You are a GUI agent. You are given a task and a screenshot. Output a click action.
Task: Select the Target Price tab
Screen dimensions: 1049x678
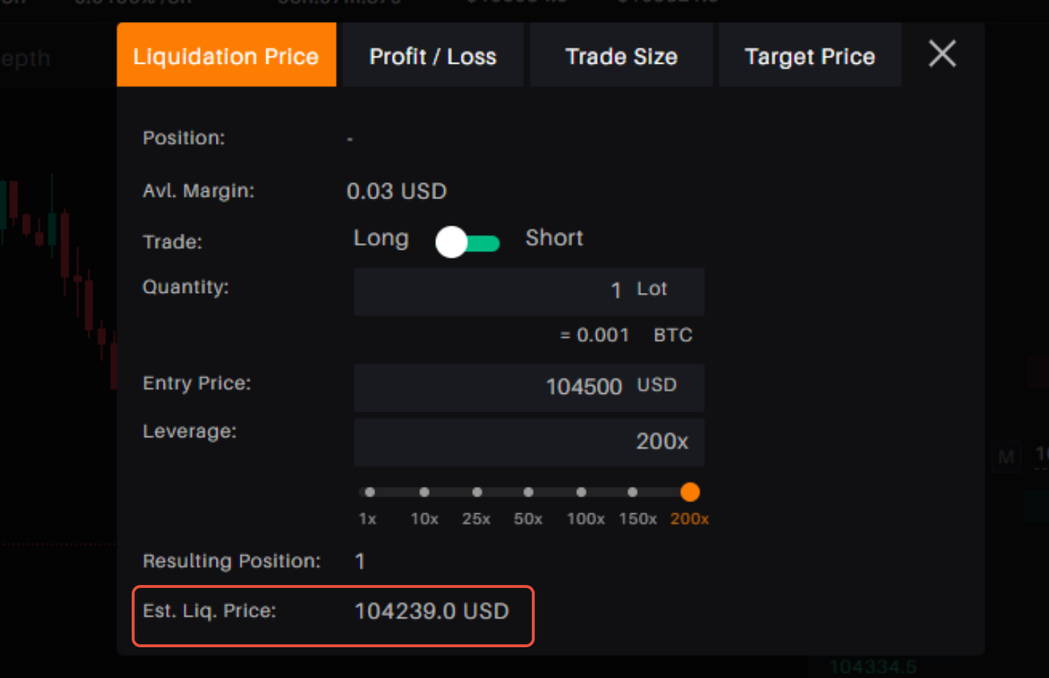pos(809,56)
